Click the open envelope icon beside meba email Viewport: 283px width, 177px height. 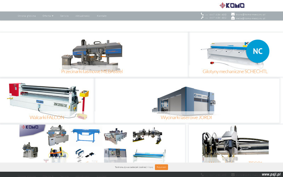point(233,18)
